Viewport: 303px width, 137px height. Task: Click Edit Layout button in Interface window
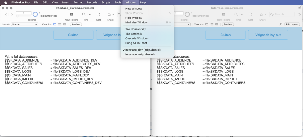pyautogui.click(x=292, y=24)
